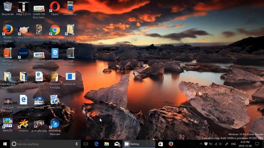Select the baby.jpg image file
This screenshot has height=148, width=264.
[x=39, y=32]
